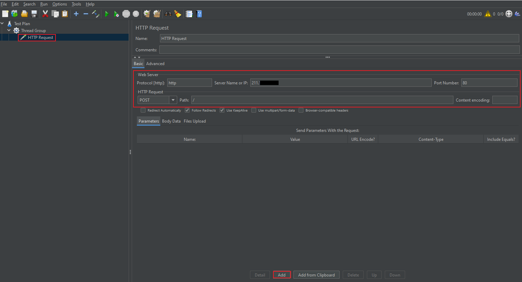
Task: Click the Thread Group gear icon
Action: [16, 30]
